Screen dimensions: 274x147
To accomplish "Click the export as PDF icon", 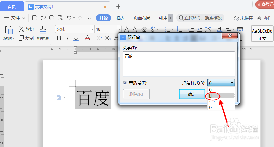I will point(43,18).
